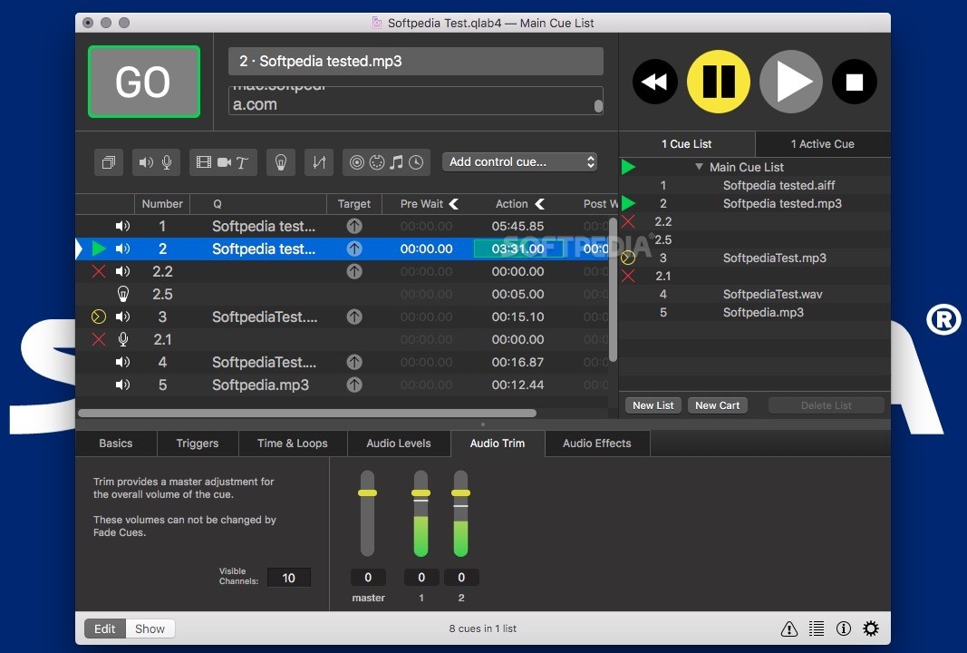Collapse the Main Cue List tree
Screen dimensions: 967x653
point(699,167)
